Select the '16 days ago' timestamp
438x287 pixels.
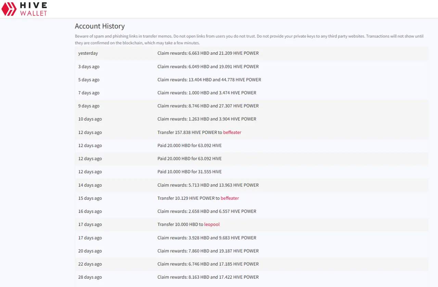click(x=90, y=211)
